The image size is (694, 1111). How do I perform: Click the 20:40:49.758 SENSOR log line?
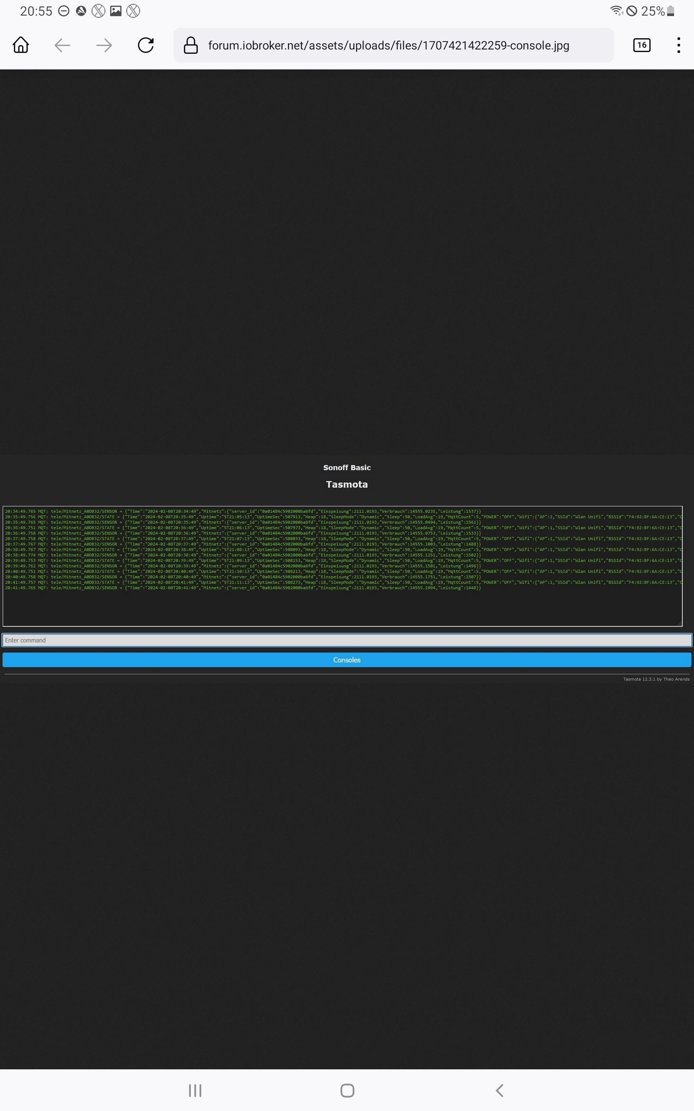point(243,577)
